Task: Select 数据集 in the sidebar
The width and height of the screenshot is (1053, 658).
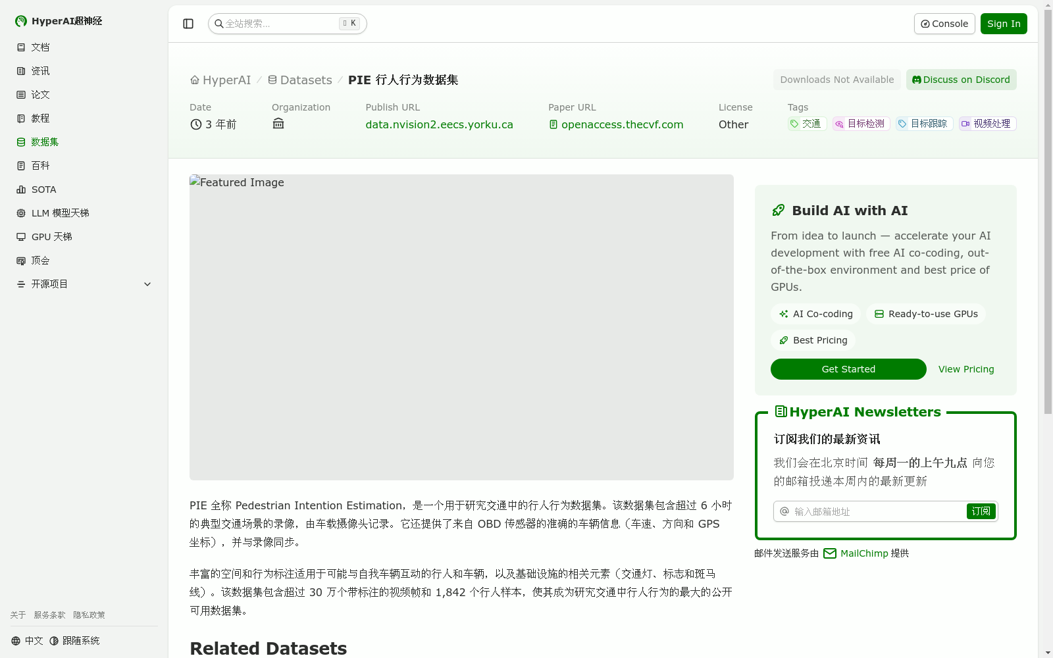Action: click(x=84, y=142)
